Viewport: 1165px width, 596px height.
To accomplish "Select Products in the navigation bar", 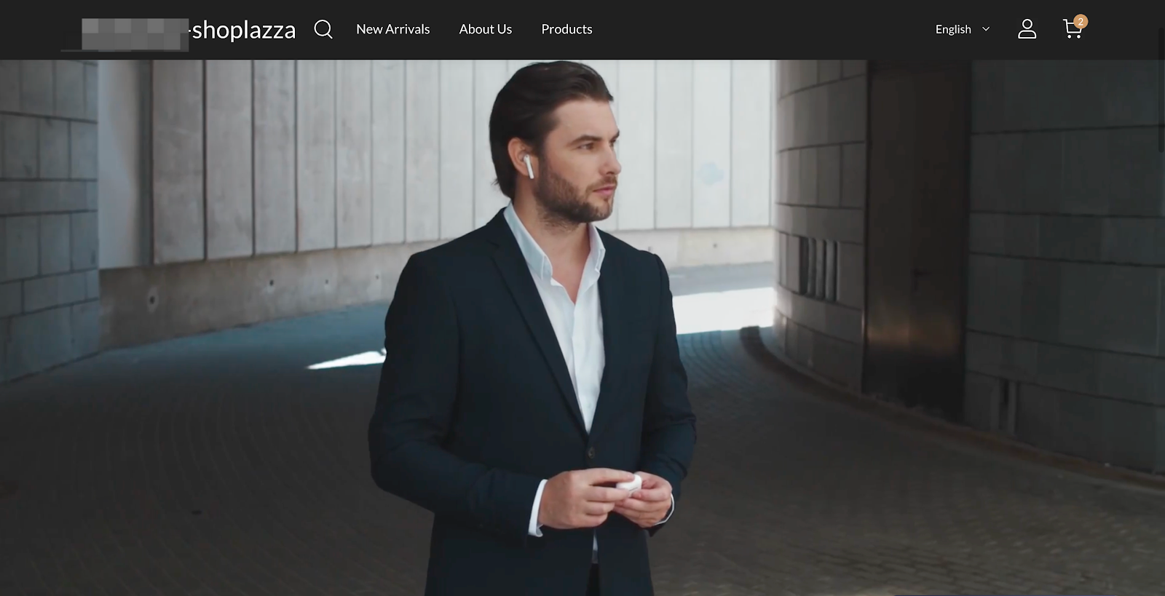I will point(566,29).
